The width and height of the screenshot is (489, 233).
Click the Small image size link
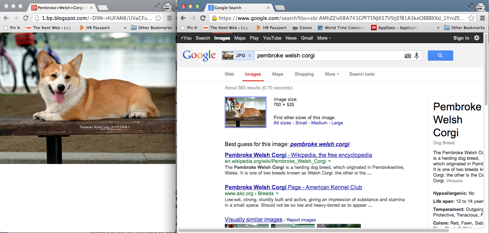[x=301, y=123]
